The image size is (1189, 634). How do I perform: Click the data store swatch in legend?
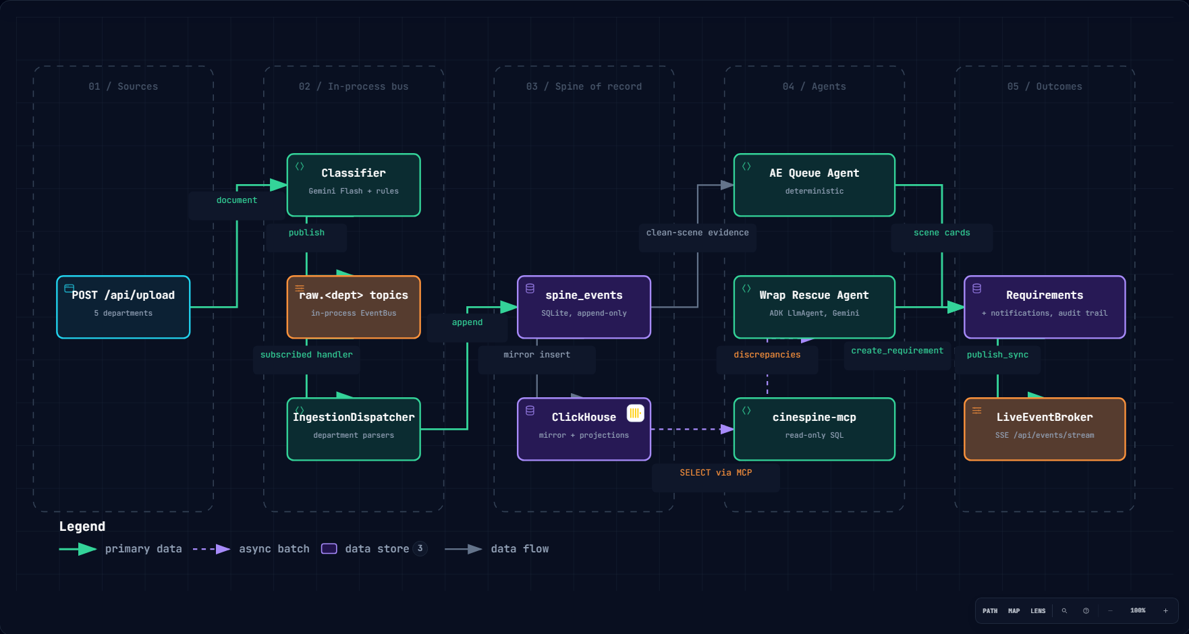point(329,549)
